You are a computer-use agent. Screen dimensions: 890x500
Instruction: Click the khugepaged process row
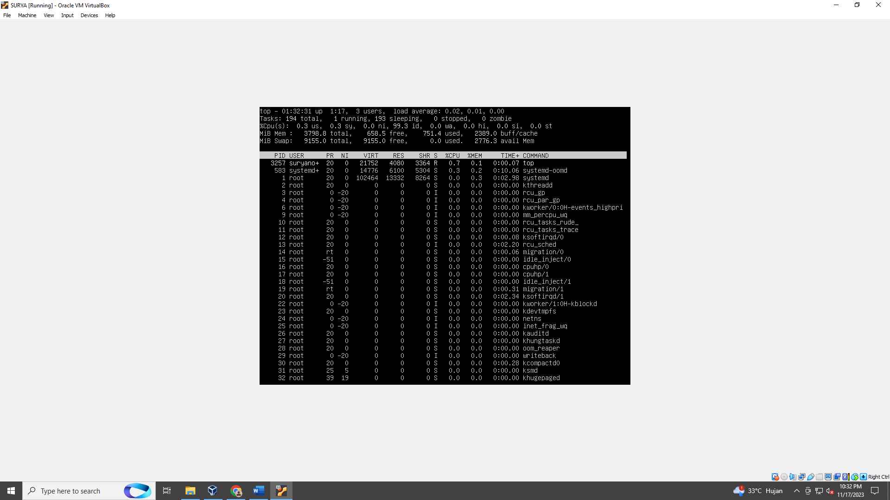(443, 378)
